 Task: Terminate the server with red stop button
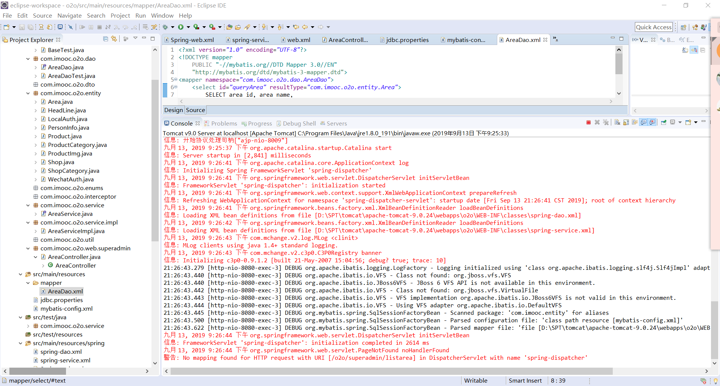click(588, 123)
